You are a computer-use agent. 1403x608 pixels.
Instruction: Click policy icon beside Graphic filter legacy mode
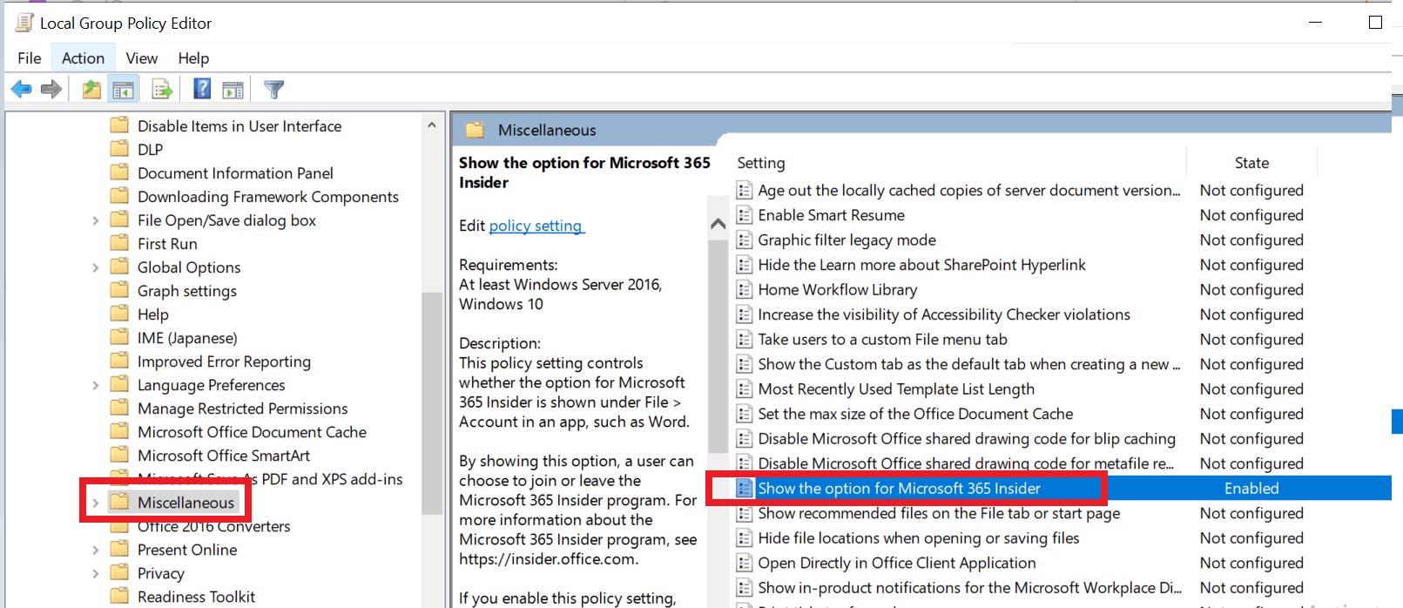[x=744, y=240]
